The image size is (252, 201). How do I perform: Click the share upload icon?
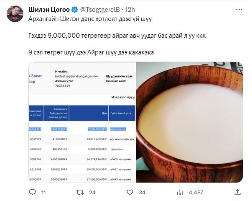click(237, 192)
